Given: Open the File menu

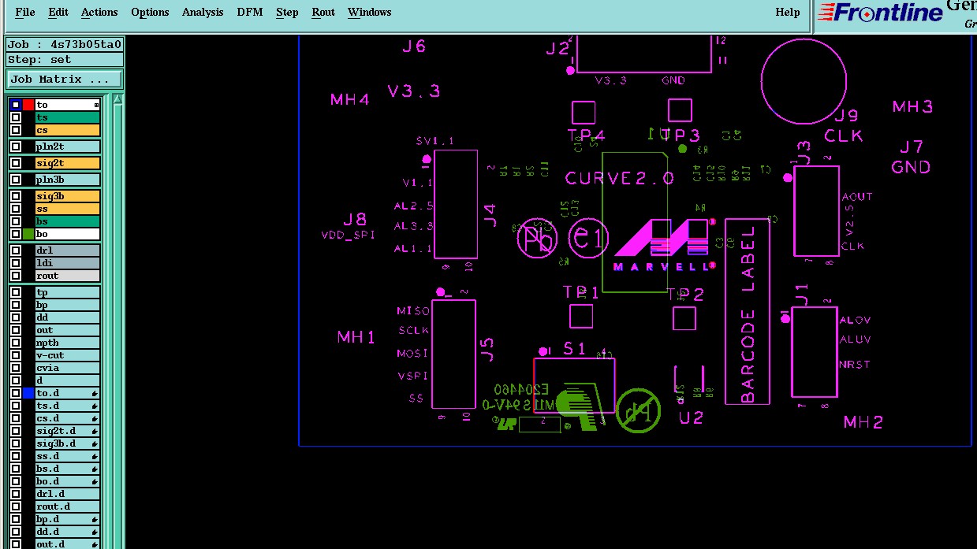Looking at the screenshot, I should coord(25,12).
